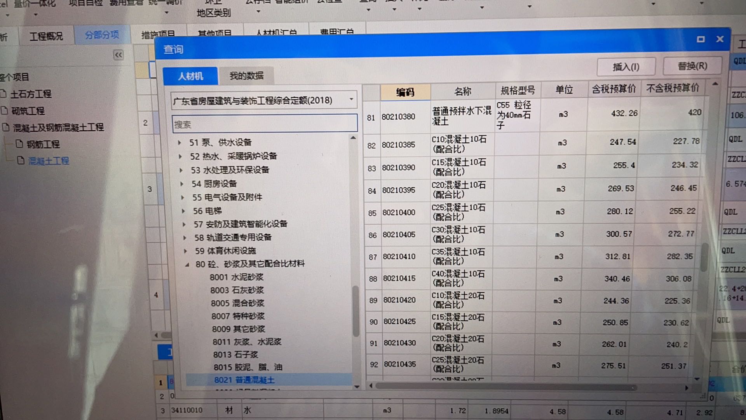Viewport: 746px width, 420px height.
Task: Click the 规格型号 column header
Action: coord(518,91)
